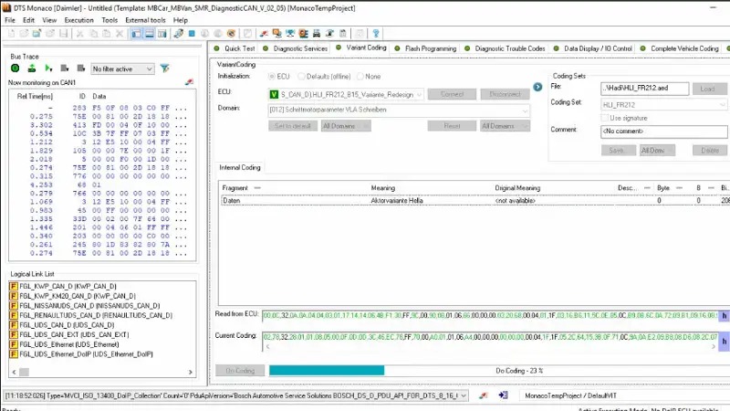Image resolution: width=730 pixels, height=411 pixels.
Task: Select the ECU initialization radio button
Action: tap(272, 77)
